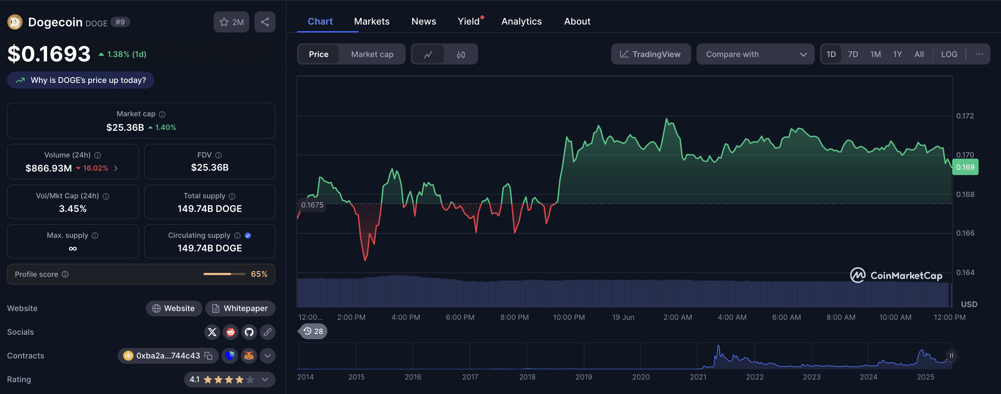Open the News tab
This screenshot has height=394, width=1001.
[424, 21]
